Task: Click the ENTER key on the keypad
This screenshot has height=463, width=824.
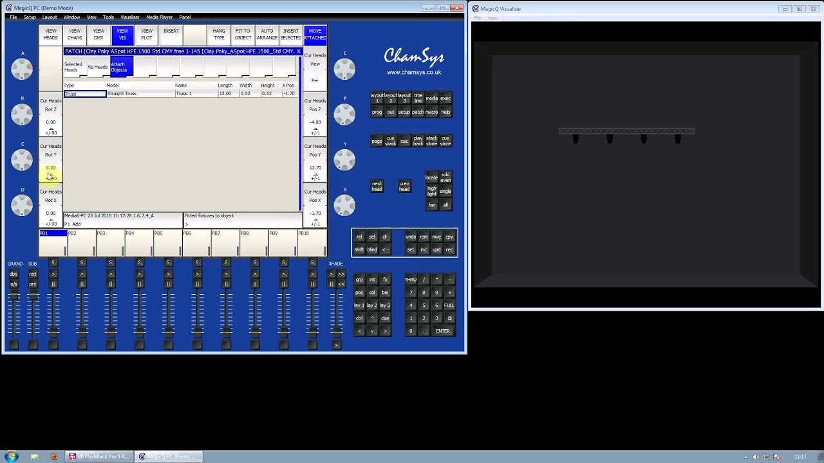Action: point(443,331)
